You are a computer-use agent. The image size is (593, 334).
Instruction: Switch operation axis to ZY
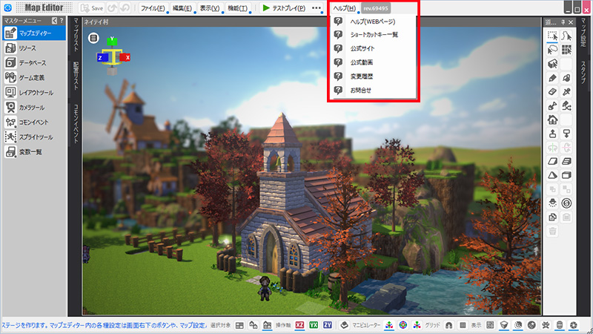pyautogui.click(x=328, y=325)
